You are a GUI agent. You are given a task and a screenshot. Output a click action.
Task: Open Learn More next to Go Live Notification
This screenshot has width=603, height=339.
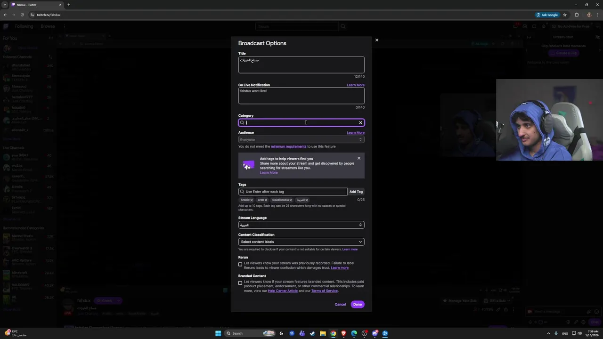(356, 85)
